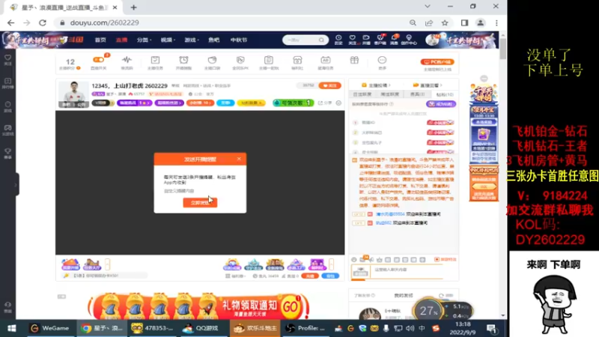This screenshot has height=337, width=599.
Task: Click the refresh icon beside 我的发布
Action: tap(441, 295)
